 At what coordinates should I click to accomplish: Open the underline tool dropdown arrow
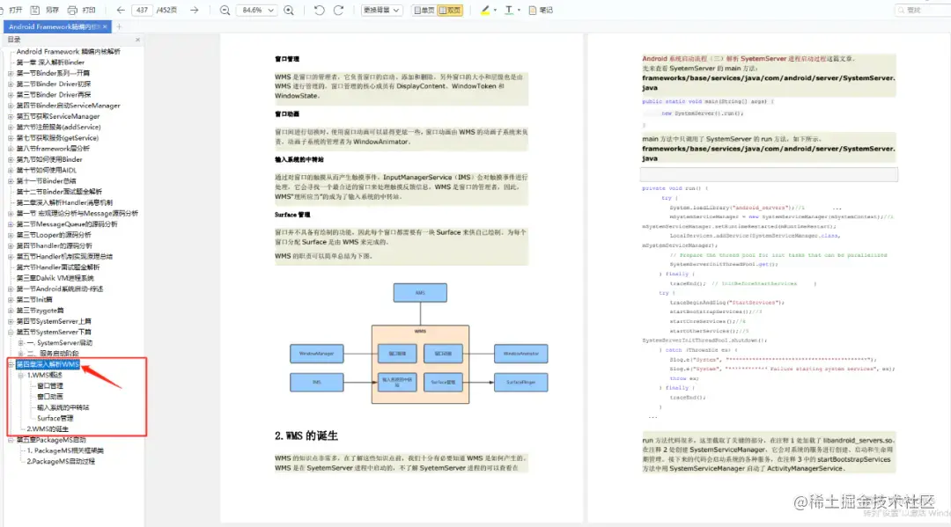pos(519,11)
